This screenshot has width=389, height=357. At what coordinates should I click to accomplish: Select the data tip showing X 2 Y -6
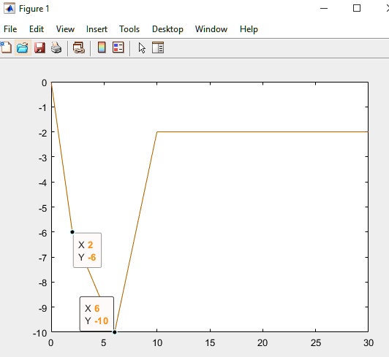(x=87, y=250)
